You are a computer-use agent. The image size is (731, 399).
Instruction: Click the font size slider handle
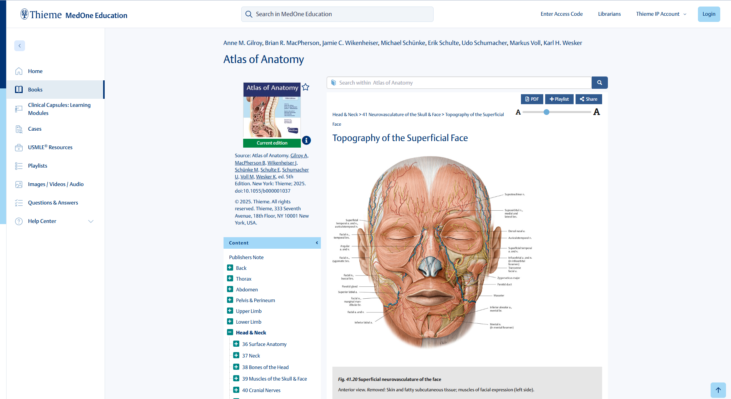546,112
